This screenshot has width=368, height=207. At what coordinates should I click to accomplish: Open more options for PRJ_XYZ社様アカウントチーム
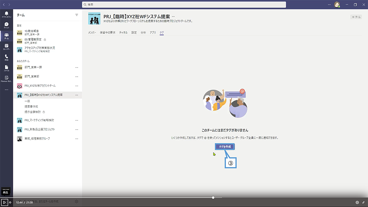[77, 86]
